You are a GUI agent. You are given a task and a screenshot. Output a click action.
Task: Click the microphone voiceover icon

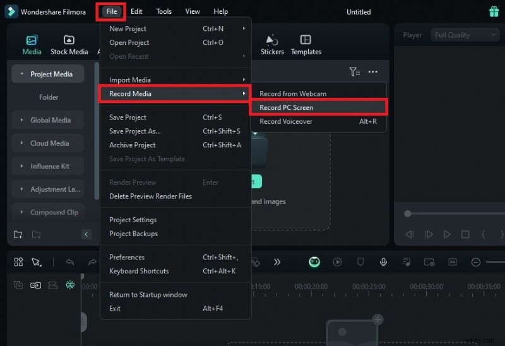(383, 262)
